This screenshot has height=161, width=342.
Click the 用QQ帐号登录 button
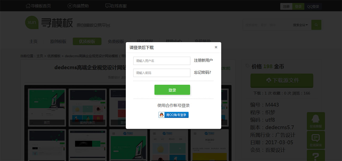point(173,115)
